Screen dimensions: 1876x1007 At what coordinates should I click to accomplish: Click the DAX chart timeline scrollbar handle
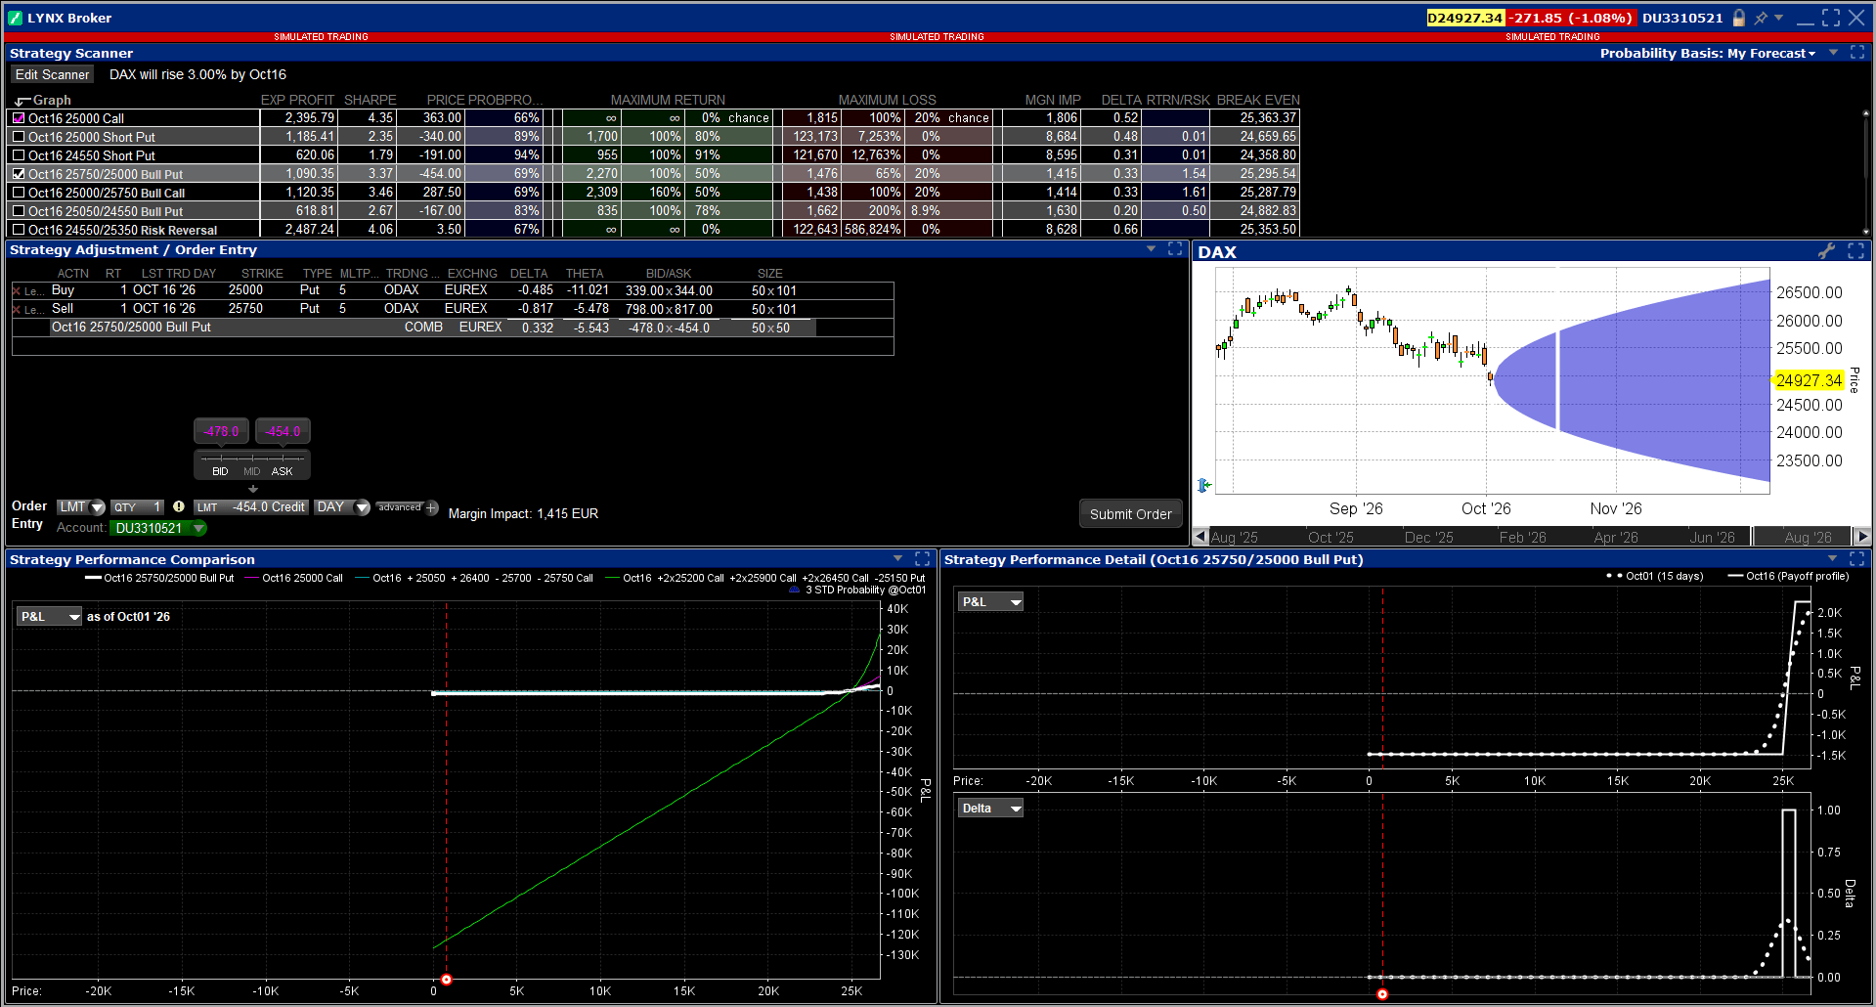pyautogui.click(x=1801, y=537)
